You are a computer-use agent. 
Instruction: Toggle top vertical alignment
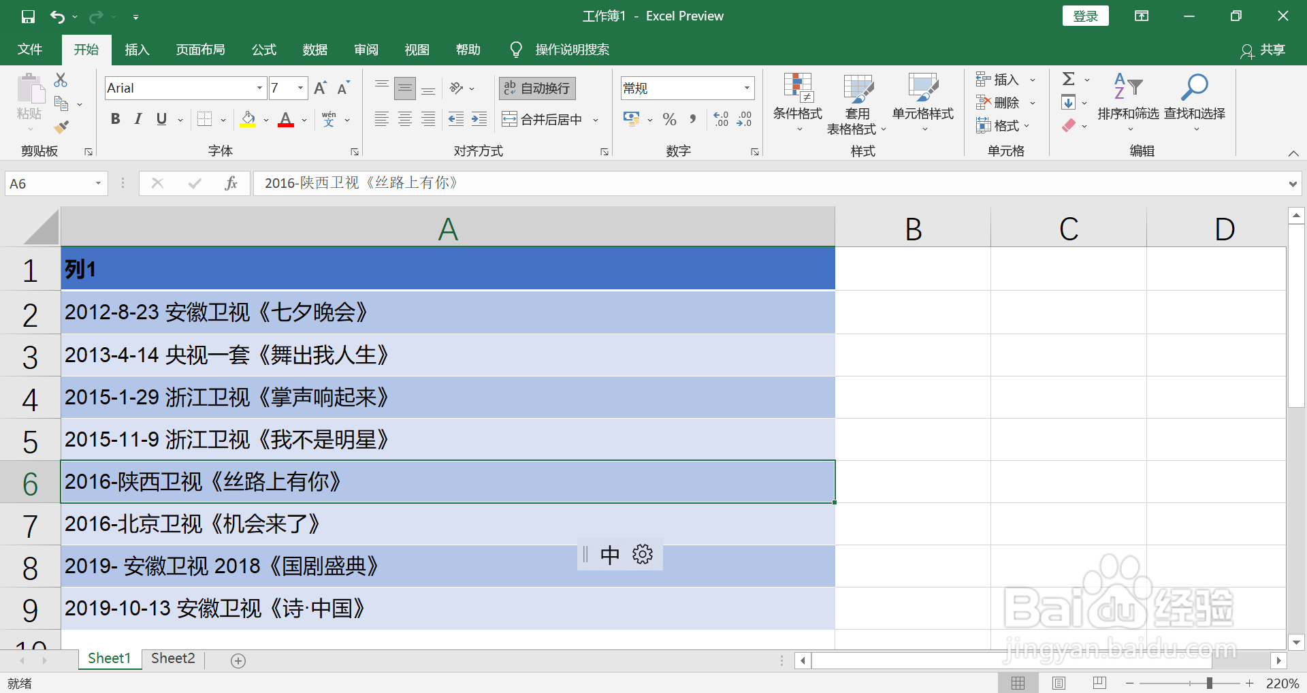pos(382,88)
